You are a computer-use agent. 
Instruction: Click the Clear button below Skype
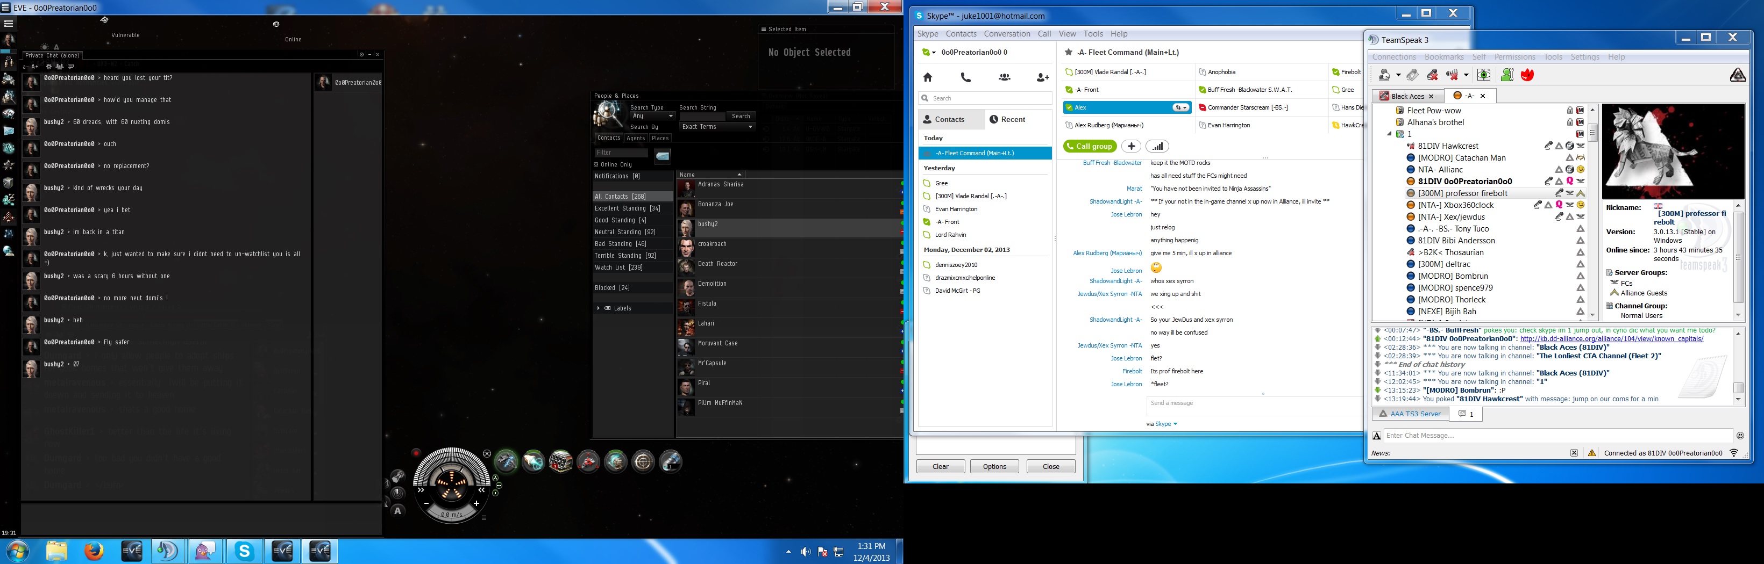point(941,466)
